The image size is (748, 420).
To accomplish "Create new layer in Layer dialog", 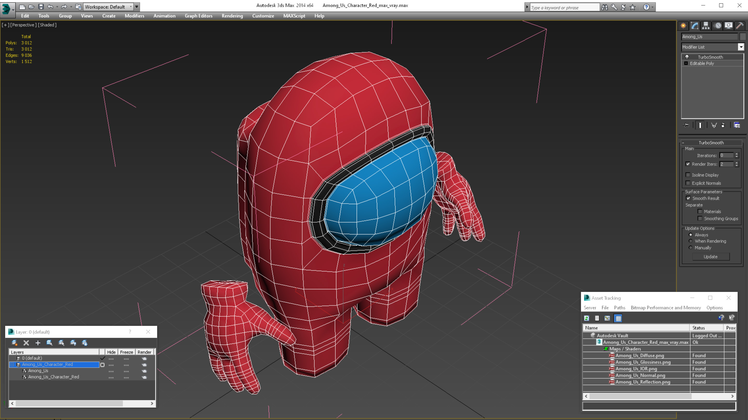I will (x=14, y=343).
